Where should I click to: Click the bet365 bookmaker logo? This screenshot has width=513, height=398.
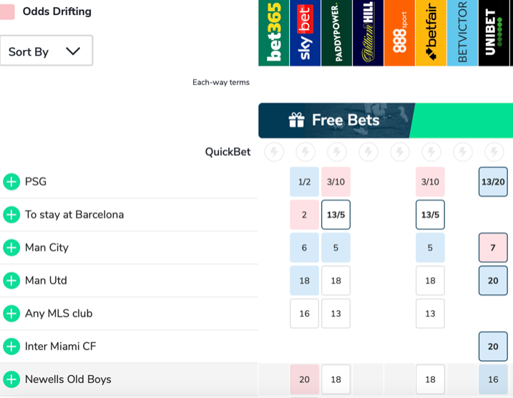click(273, 33)
